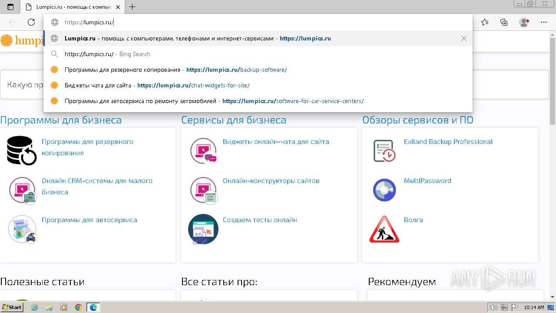556x313 pixels.
Task: Click the Создаем тесты онлайн icon
Action: (x=203, y=229)
